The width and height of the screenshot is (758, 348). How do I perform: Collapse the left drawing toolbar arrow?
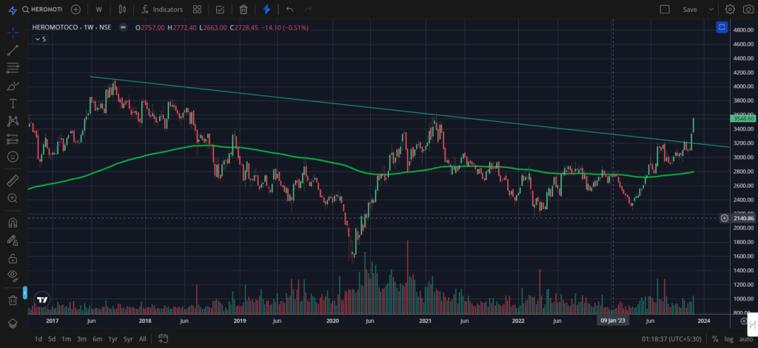click(x=25, y=293)
